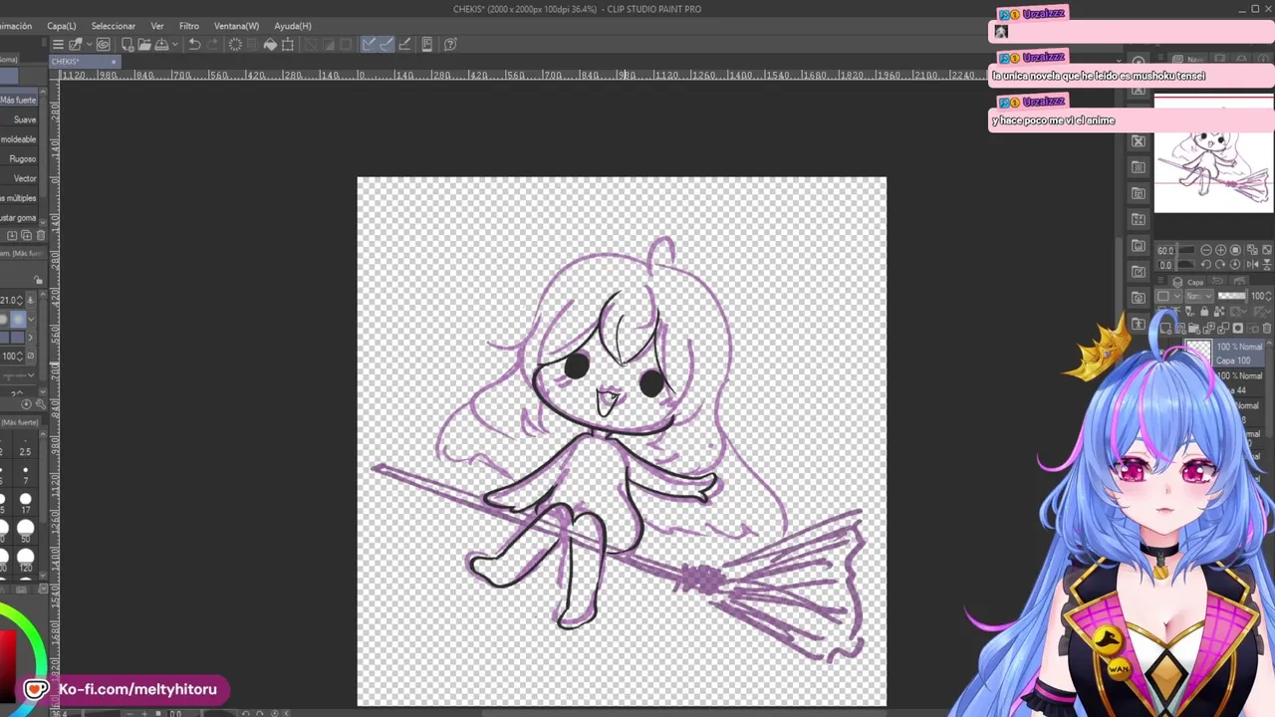Toggle the lock layer padlock
The height and width of the screenshot is (717, 1275).
pos(1204,311)
